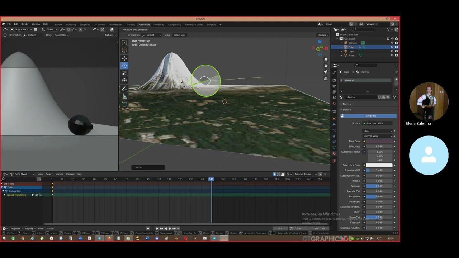This screenshot has height=258, width=459.
Task: Click the Roughness value slider
Action: [x=379, y=196]
